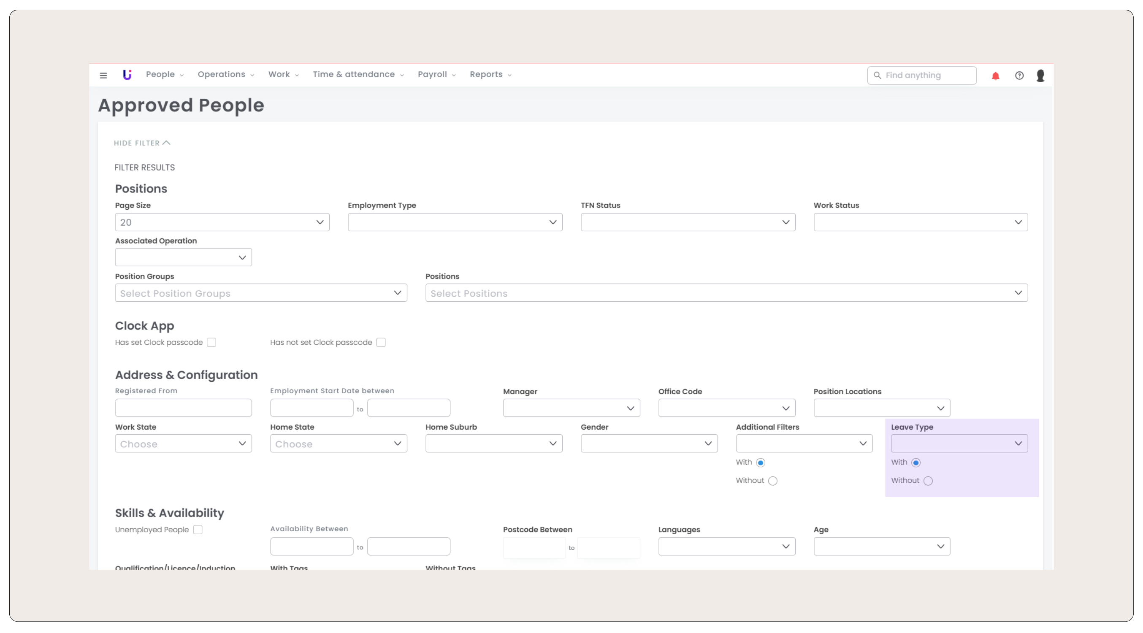This screenshot has width=1143, height=633.
Task: Select Without under Additional Filters
Action: pyautogui.click(x=772, y=481)
